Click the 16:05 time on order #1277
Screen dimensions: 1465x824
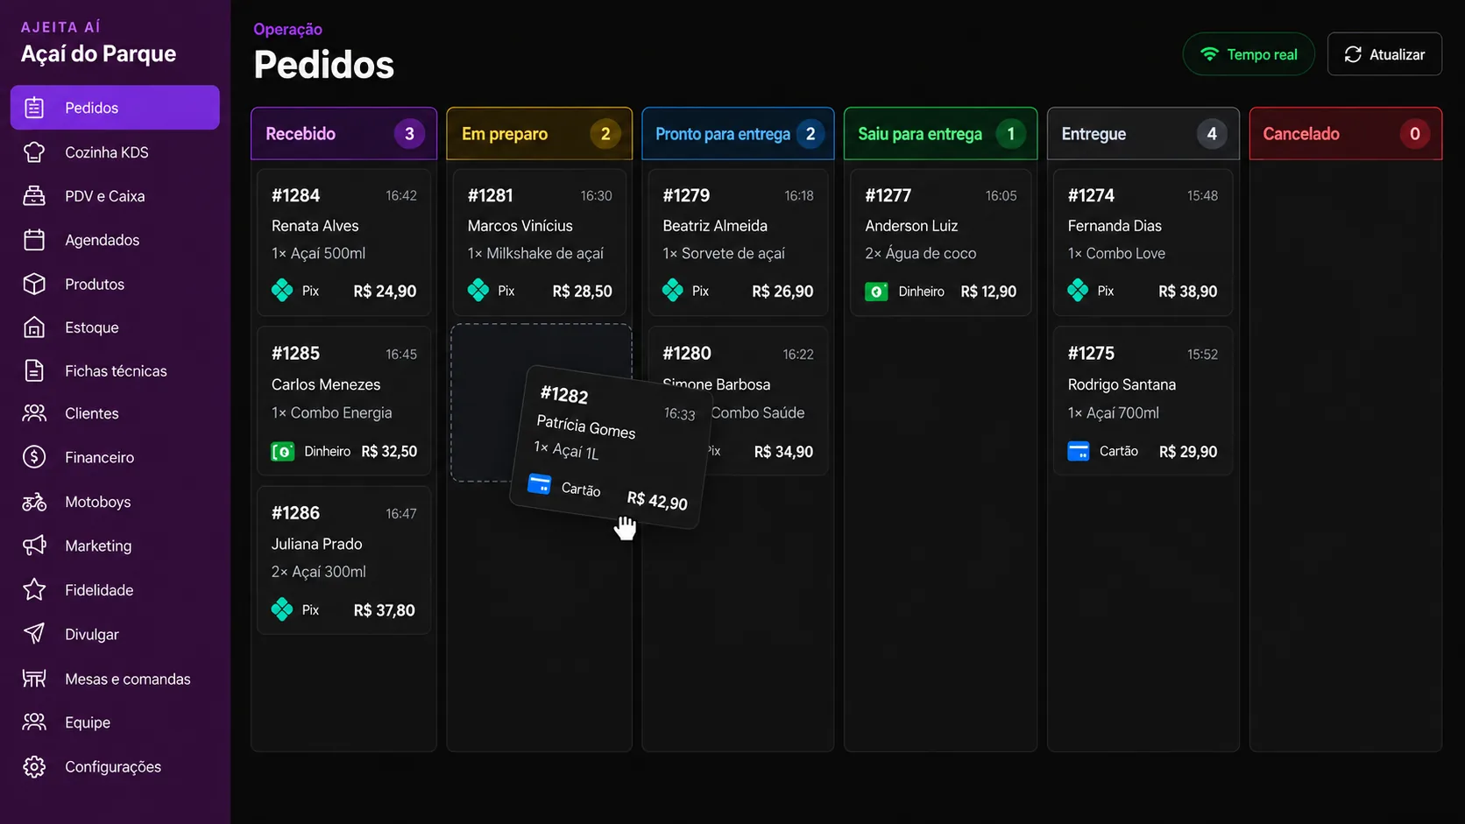[x=1001, y=196]
